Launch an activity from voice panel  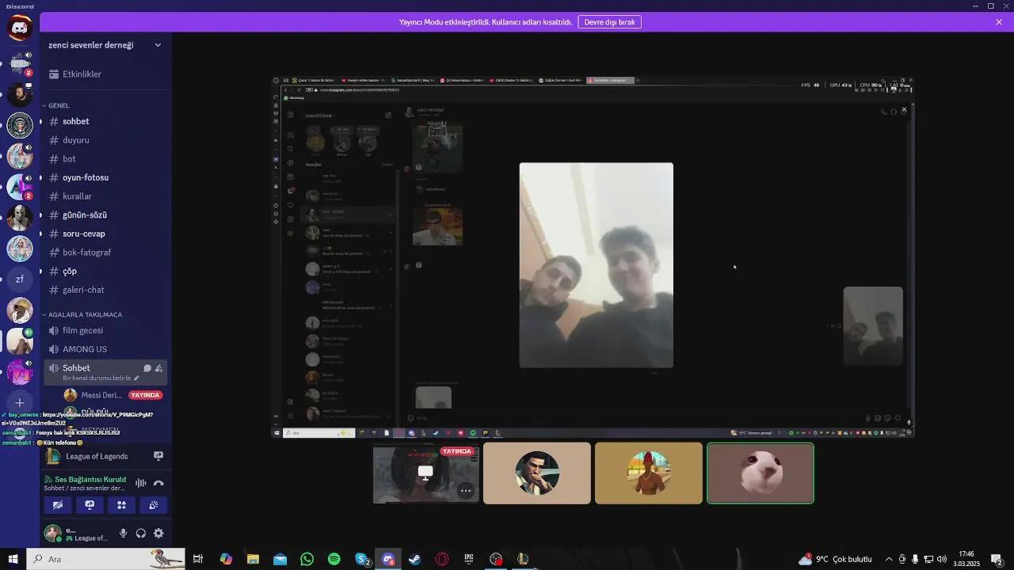[x=121, y=505]
